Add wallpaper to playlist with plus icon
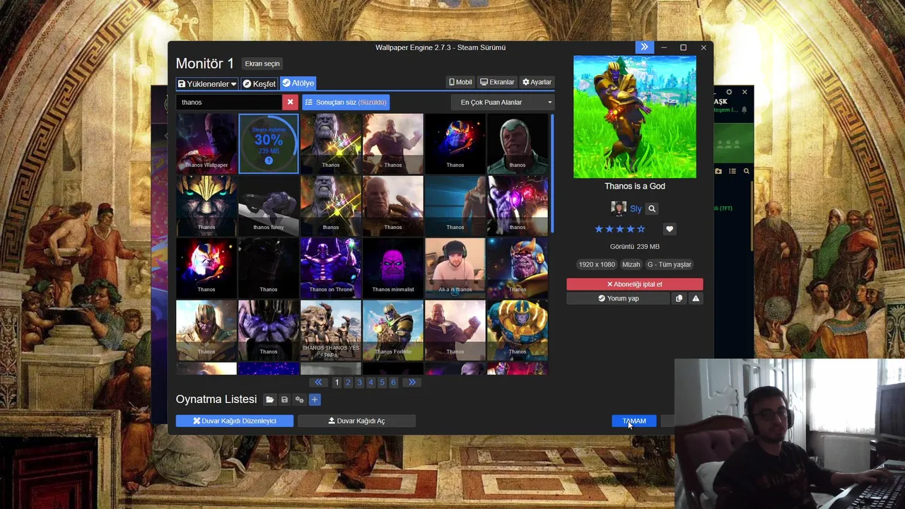This screenshot has height=509, width=905. pyautogui.click(x=315, y=399)
